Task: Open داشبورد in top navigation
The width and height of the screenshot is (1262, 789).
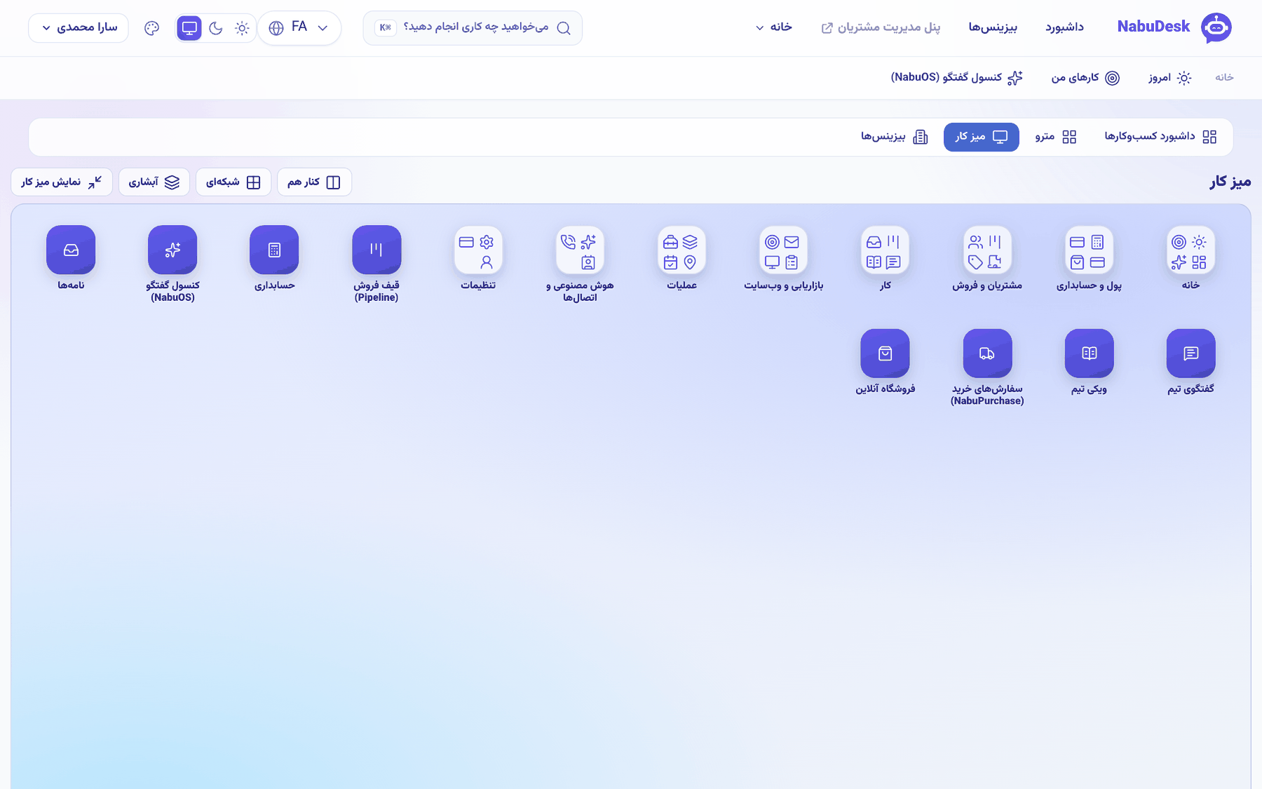Action: click(x=1064, y=27)
